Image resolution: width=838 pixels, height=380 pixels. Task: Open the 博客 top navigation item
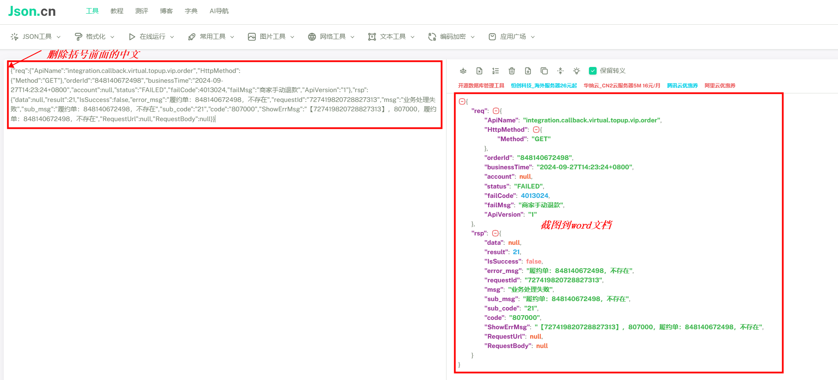point(166,11)
